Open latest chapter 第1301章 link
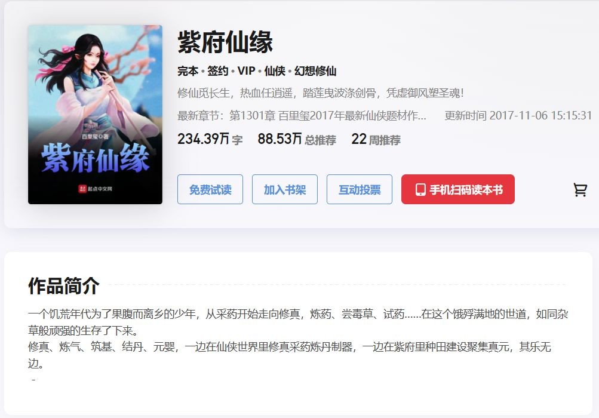The height and width of the screenshot is (418, 599). point(327,115)
